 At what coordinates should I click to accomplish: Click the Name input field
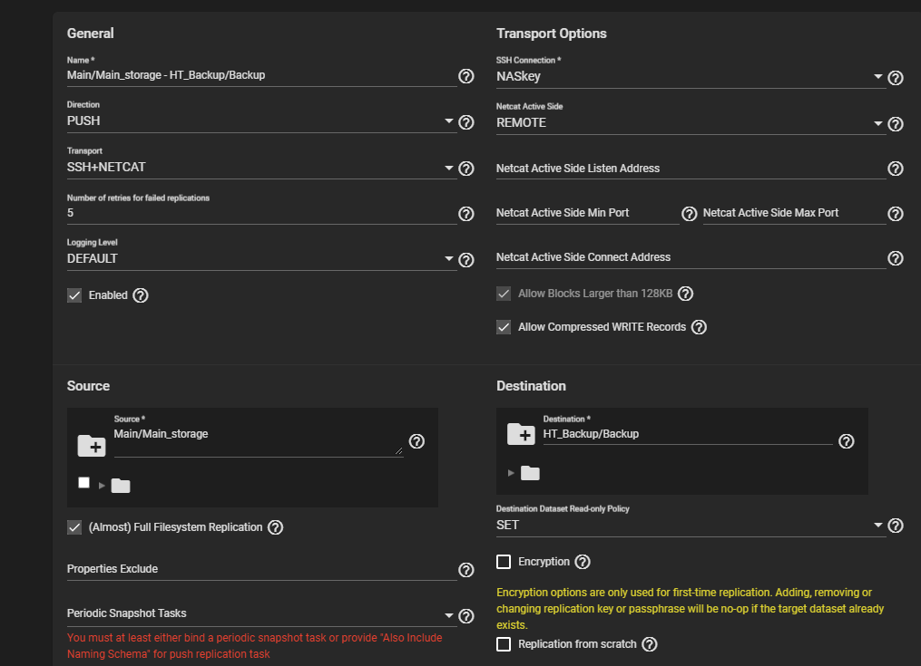click(x=261, y=75)
